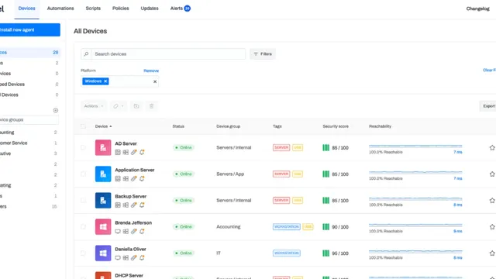Click Brenda Jefferson reachability graph

[x=415, y=226]
